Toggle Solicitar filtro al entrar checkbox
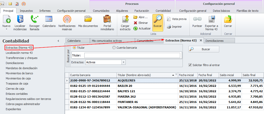264x114 pixels. pos(190,65)
